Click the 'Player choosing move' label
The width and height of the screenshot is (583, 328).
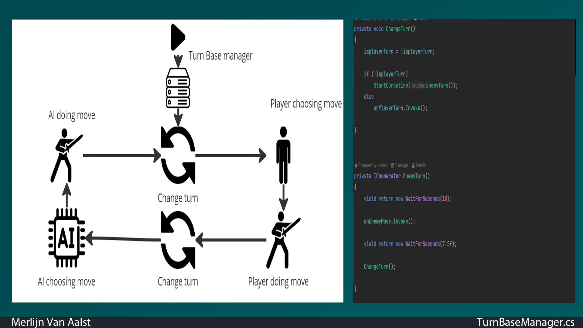306,104
